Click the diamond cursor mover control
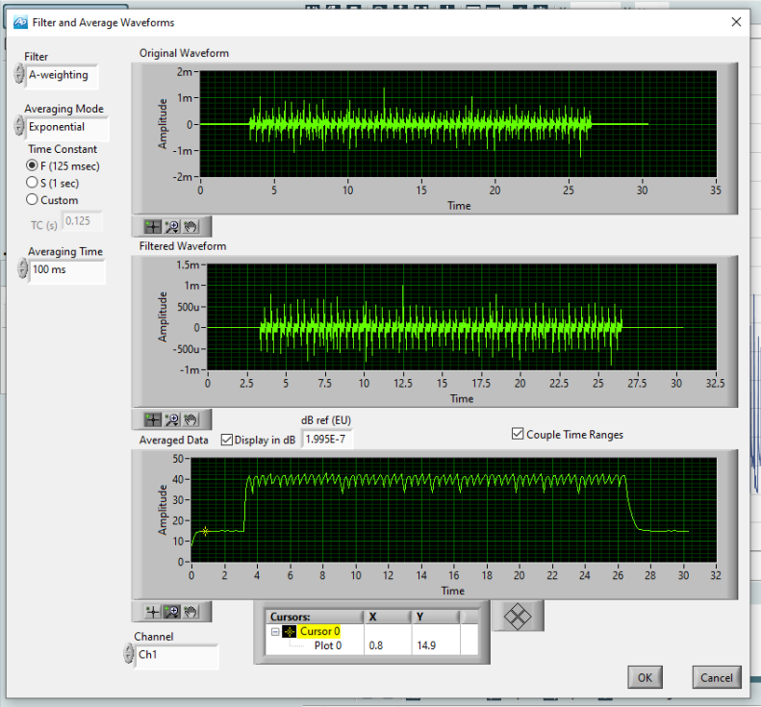Image resolution: width=761 pixels, height=707 pixels. (x=519, y=618)
